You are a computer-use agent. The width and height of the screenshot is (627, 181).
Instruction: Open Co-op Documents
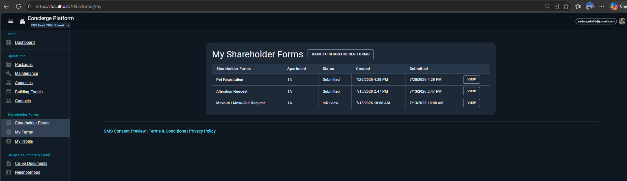click(31, 164)
